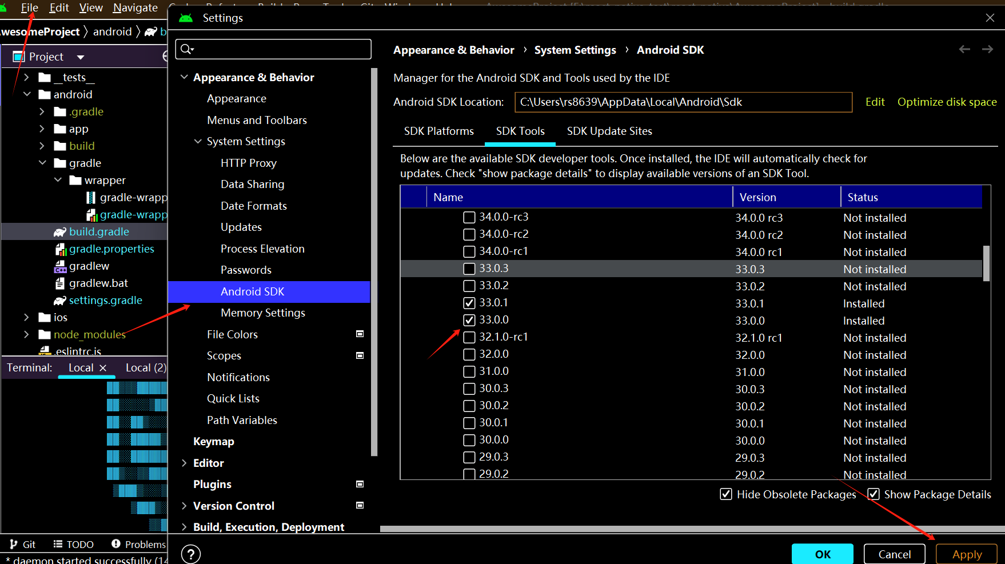Screen dimensions: 1005x564
Task: Click the node_modules folder icon
Action: pos(45,335)
